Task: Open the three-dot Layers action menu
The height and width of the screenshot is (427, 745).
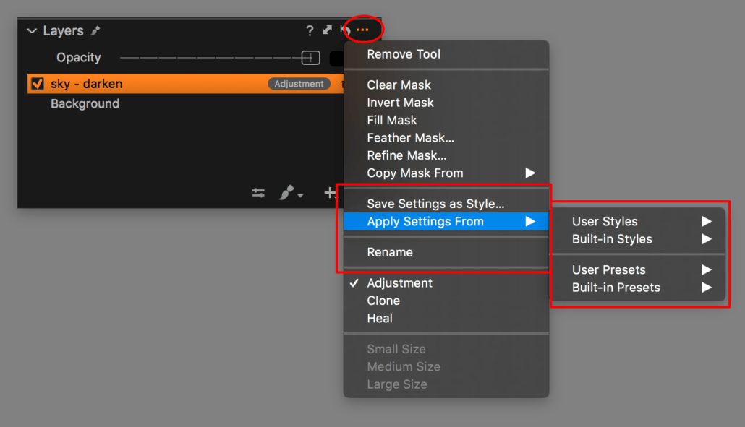Action: [362, 30]
